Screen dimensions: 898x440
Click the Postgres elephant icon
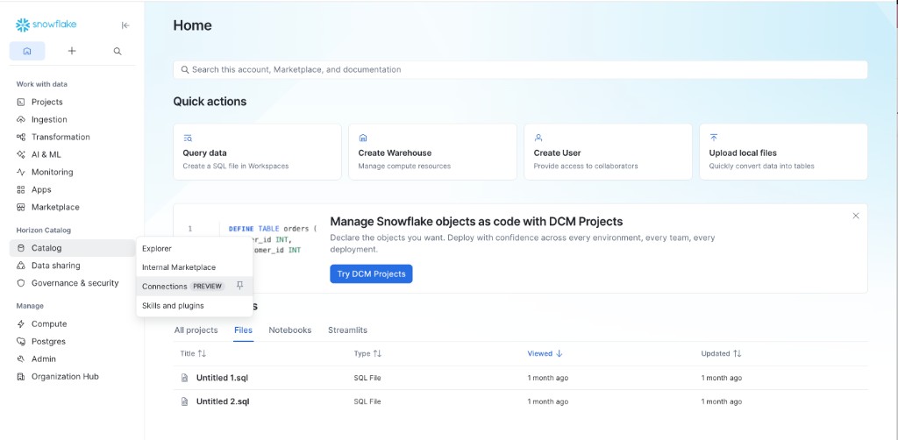pyautogui.click(x=21, y=342)
